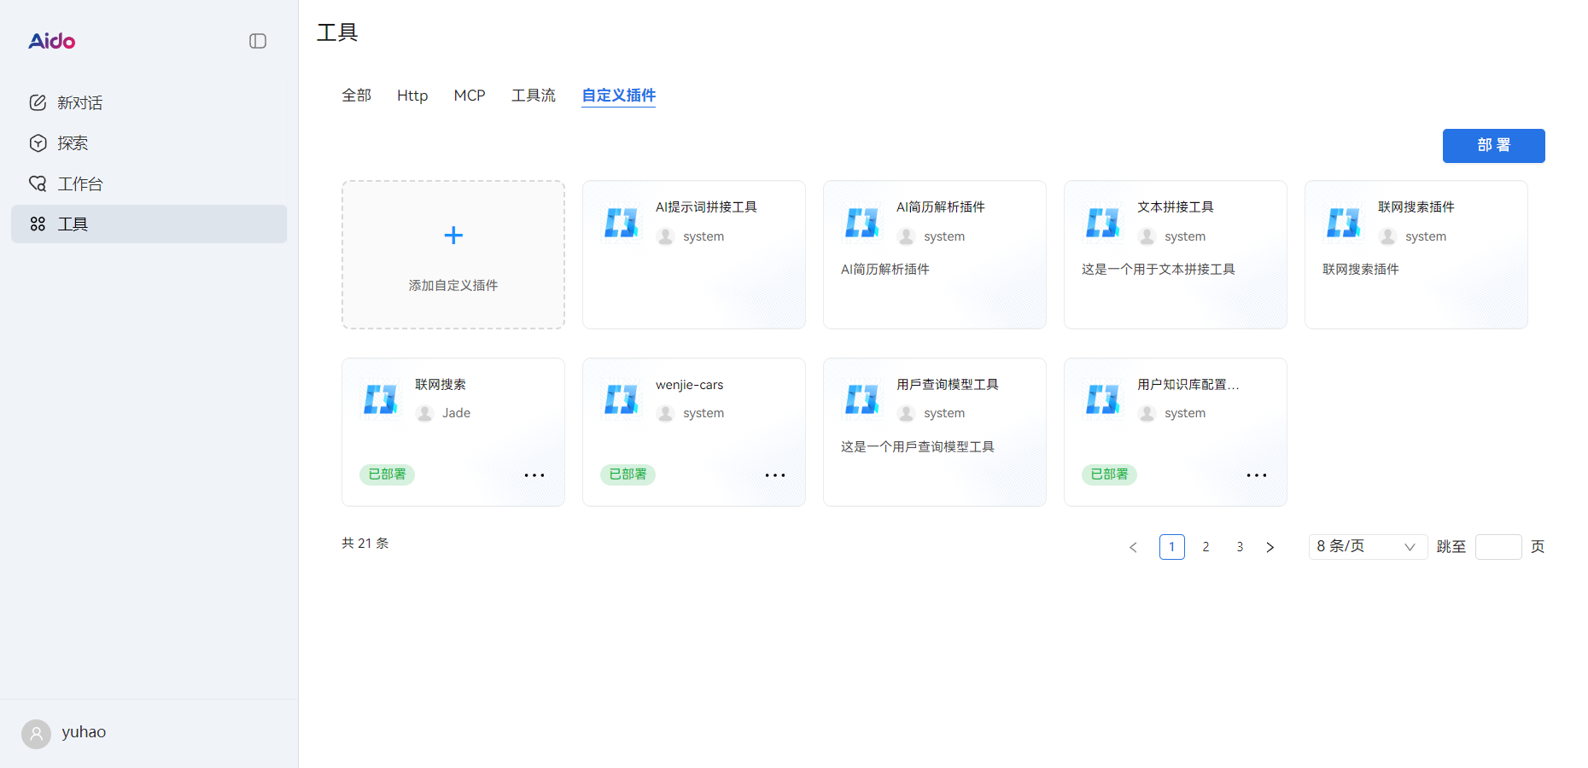Collapse the sidebar using the panel icon
This screenshot has height=768, width=1588.
point(258,40)
